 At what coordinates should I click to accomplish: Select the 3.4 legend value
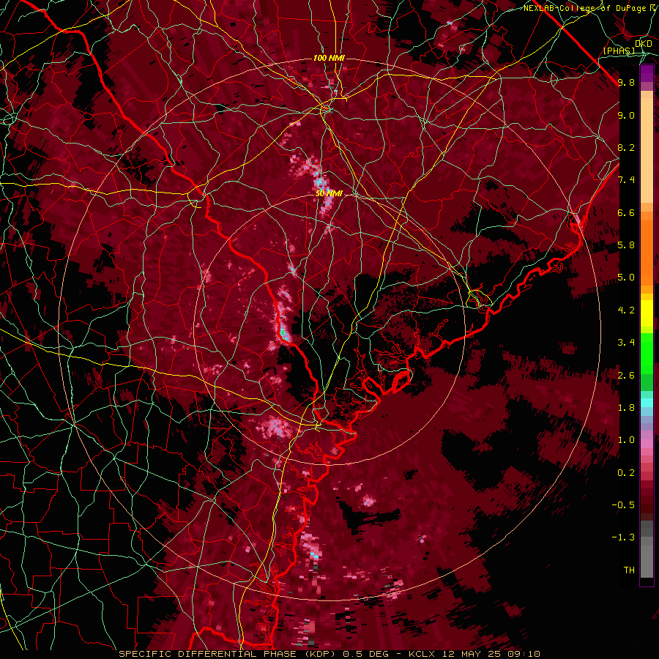(626, 343)
